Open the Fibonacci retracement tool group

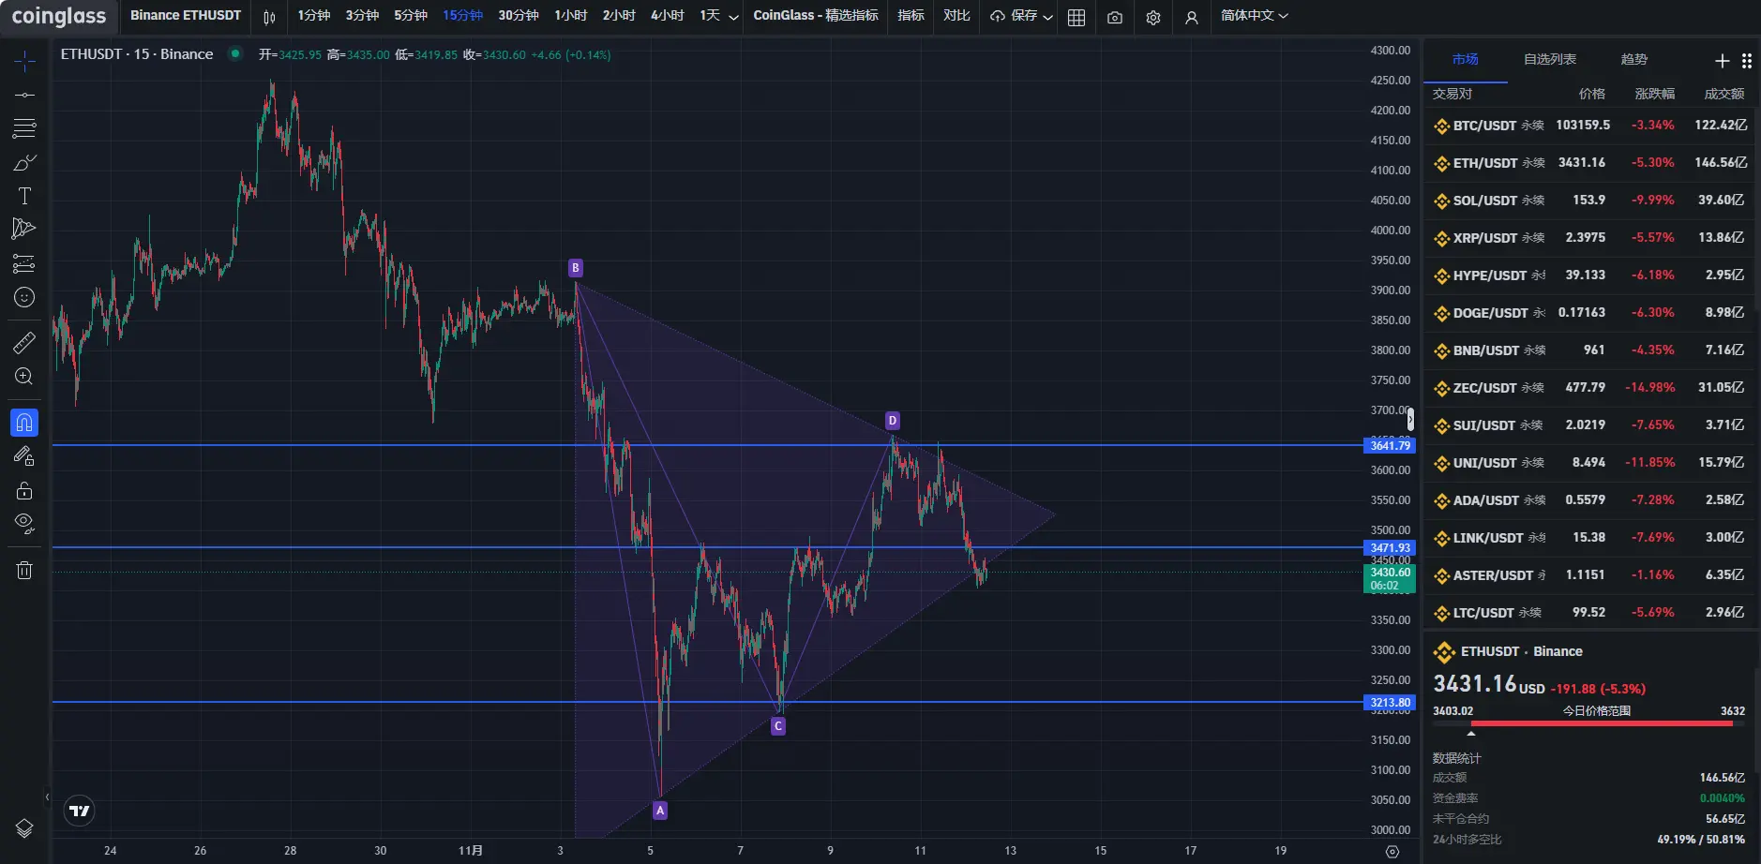(x=24, y=128)
